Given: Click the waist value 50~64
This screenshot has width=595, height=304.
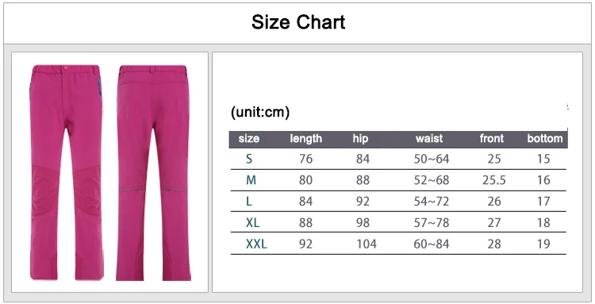Looking at the screenshot, I should click(432, 159).
